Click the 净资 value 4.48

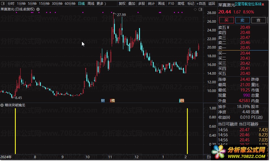[x=246, y=112]
